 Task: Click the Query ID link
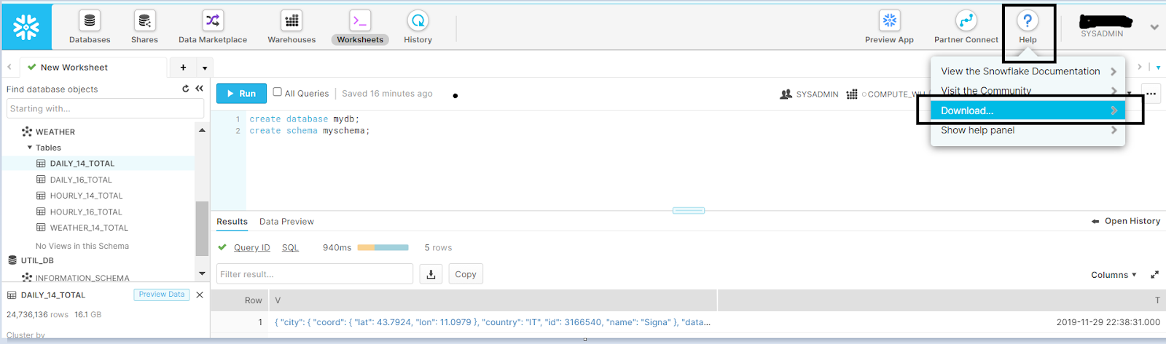tap(251, 248)
